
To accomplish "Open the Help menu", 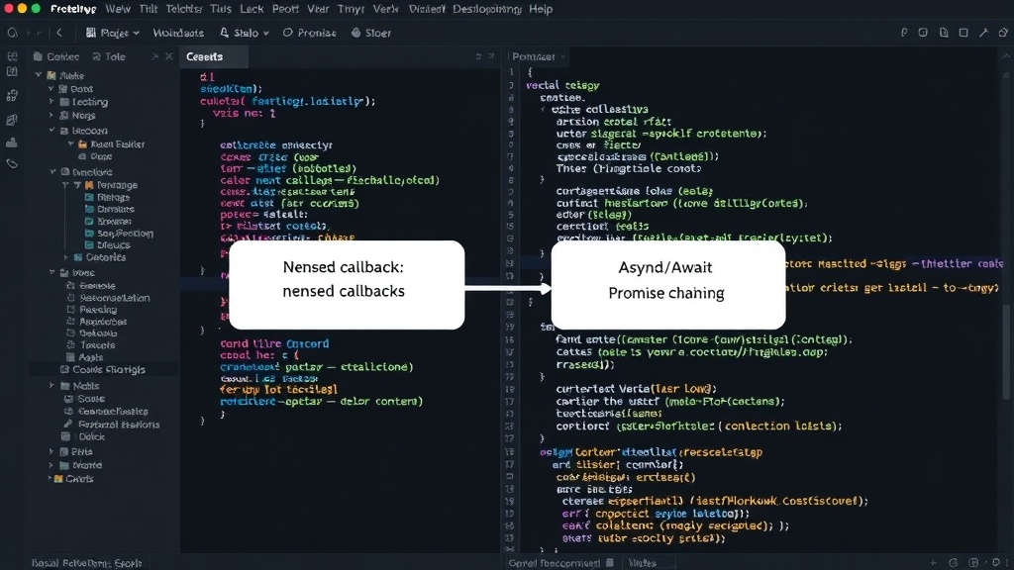I will pyautogui.click(x=541, y=9).
